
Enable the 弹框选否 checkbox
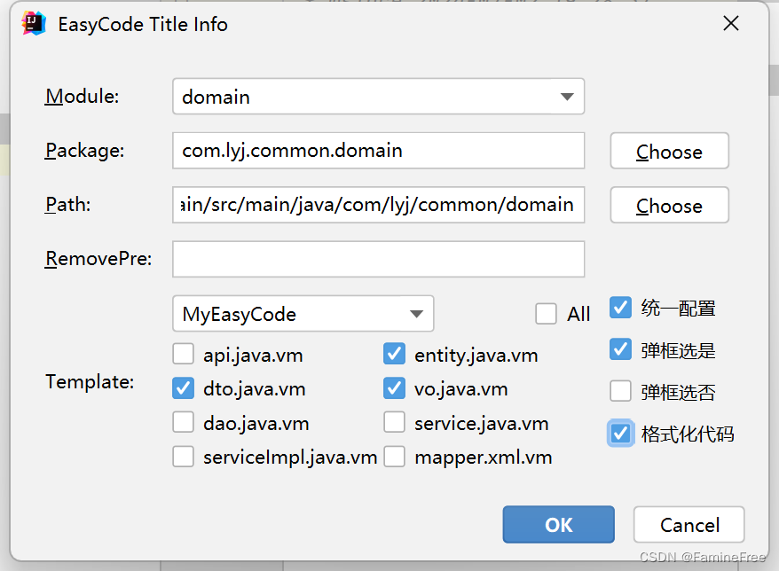620,391
